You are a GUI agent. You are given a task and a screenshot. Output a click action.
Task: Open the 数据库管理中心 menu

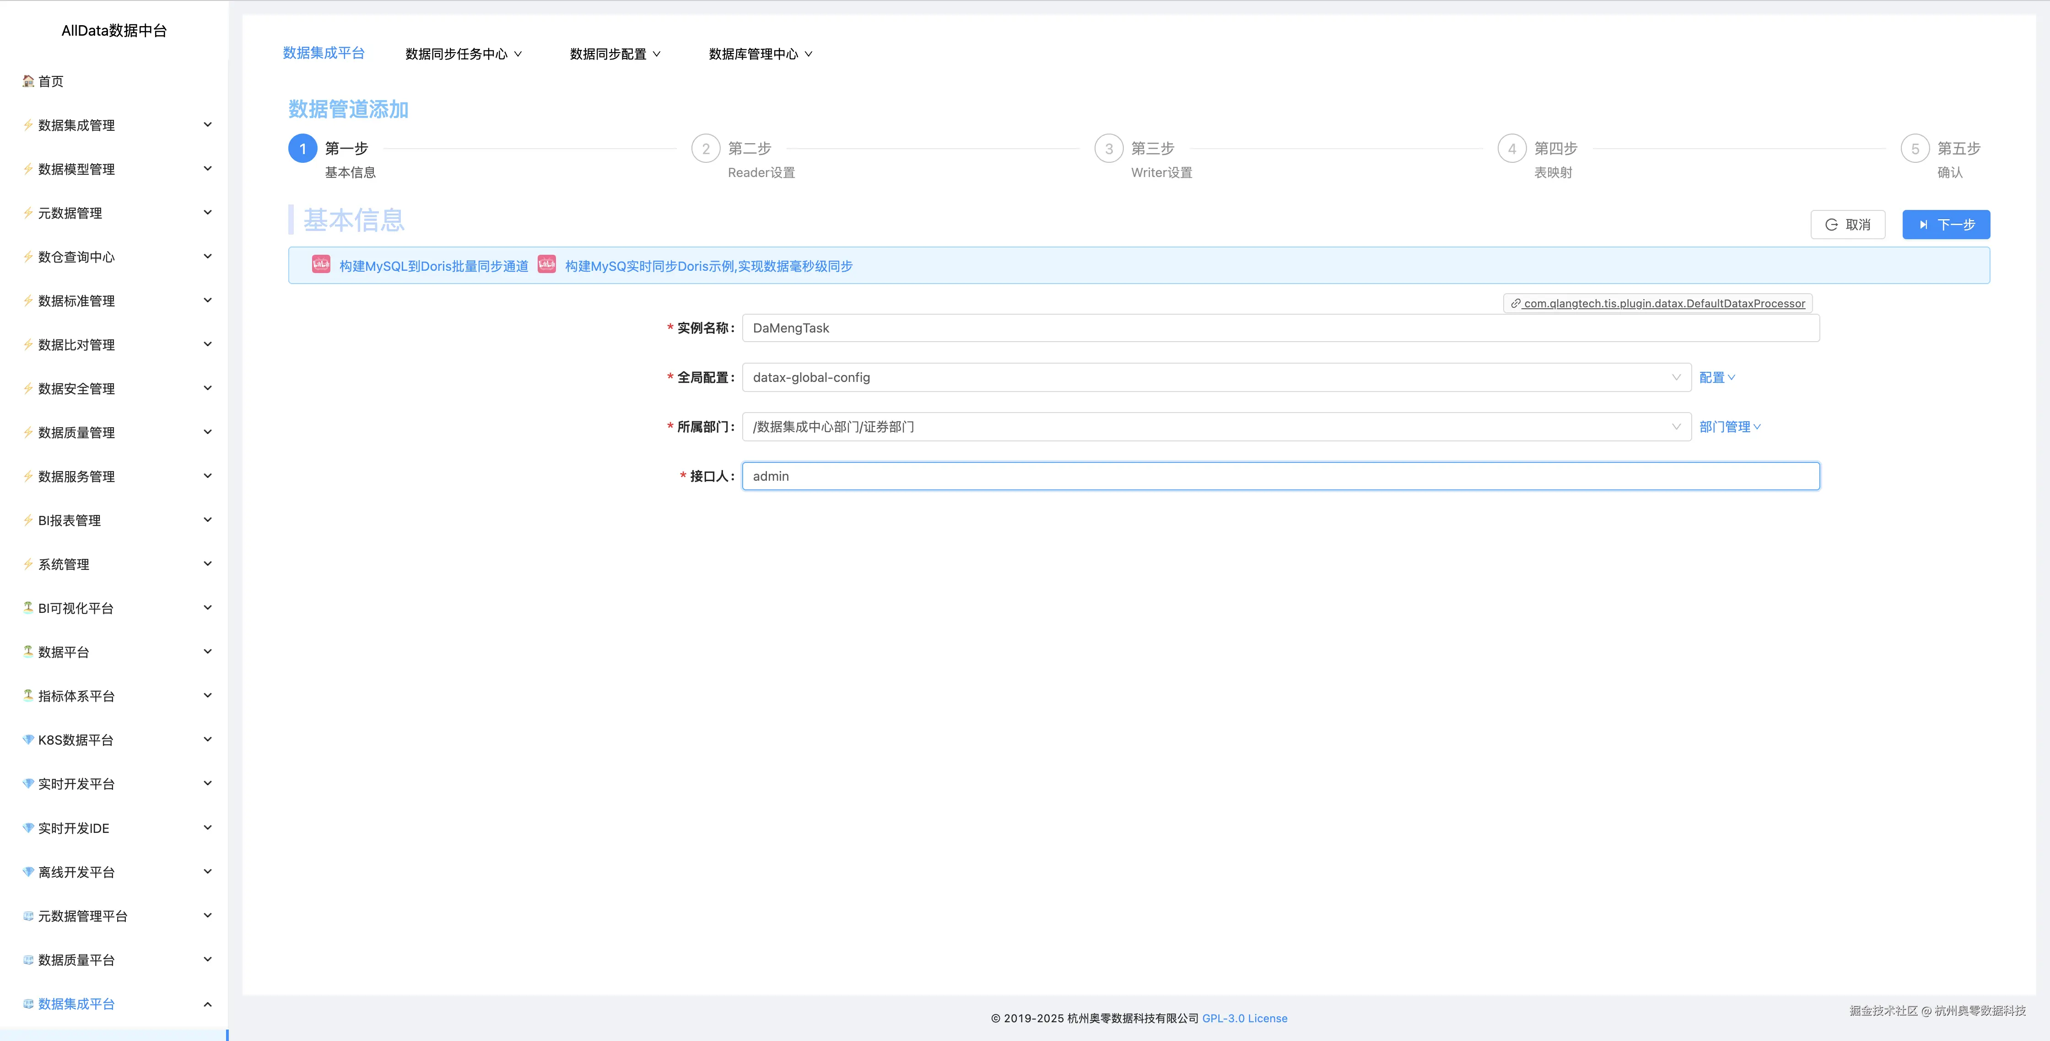759,53
